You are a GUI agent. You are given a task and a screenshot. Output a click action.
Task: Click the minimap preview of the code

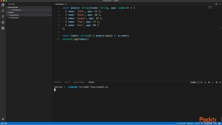coord(211,7)
